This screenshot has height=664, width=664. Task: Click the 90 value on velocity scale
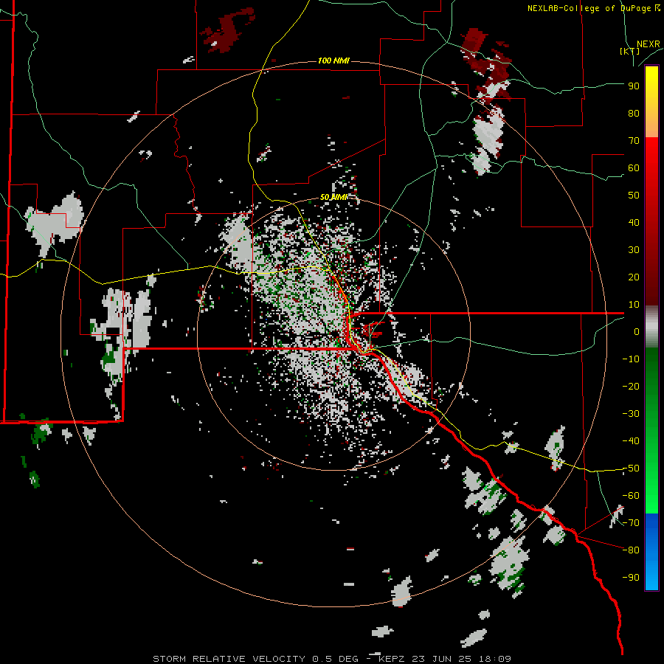[x=634, y=86]
